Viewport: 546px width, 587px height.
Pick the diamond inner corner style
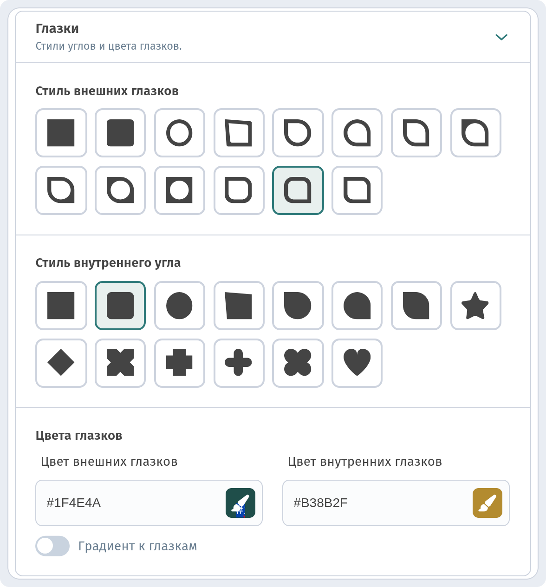pyautogui.click(x=61, y=363)
